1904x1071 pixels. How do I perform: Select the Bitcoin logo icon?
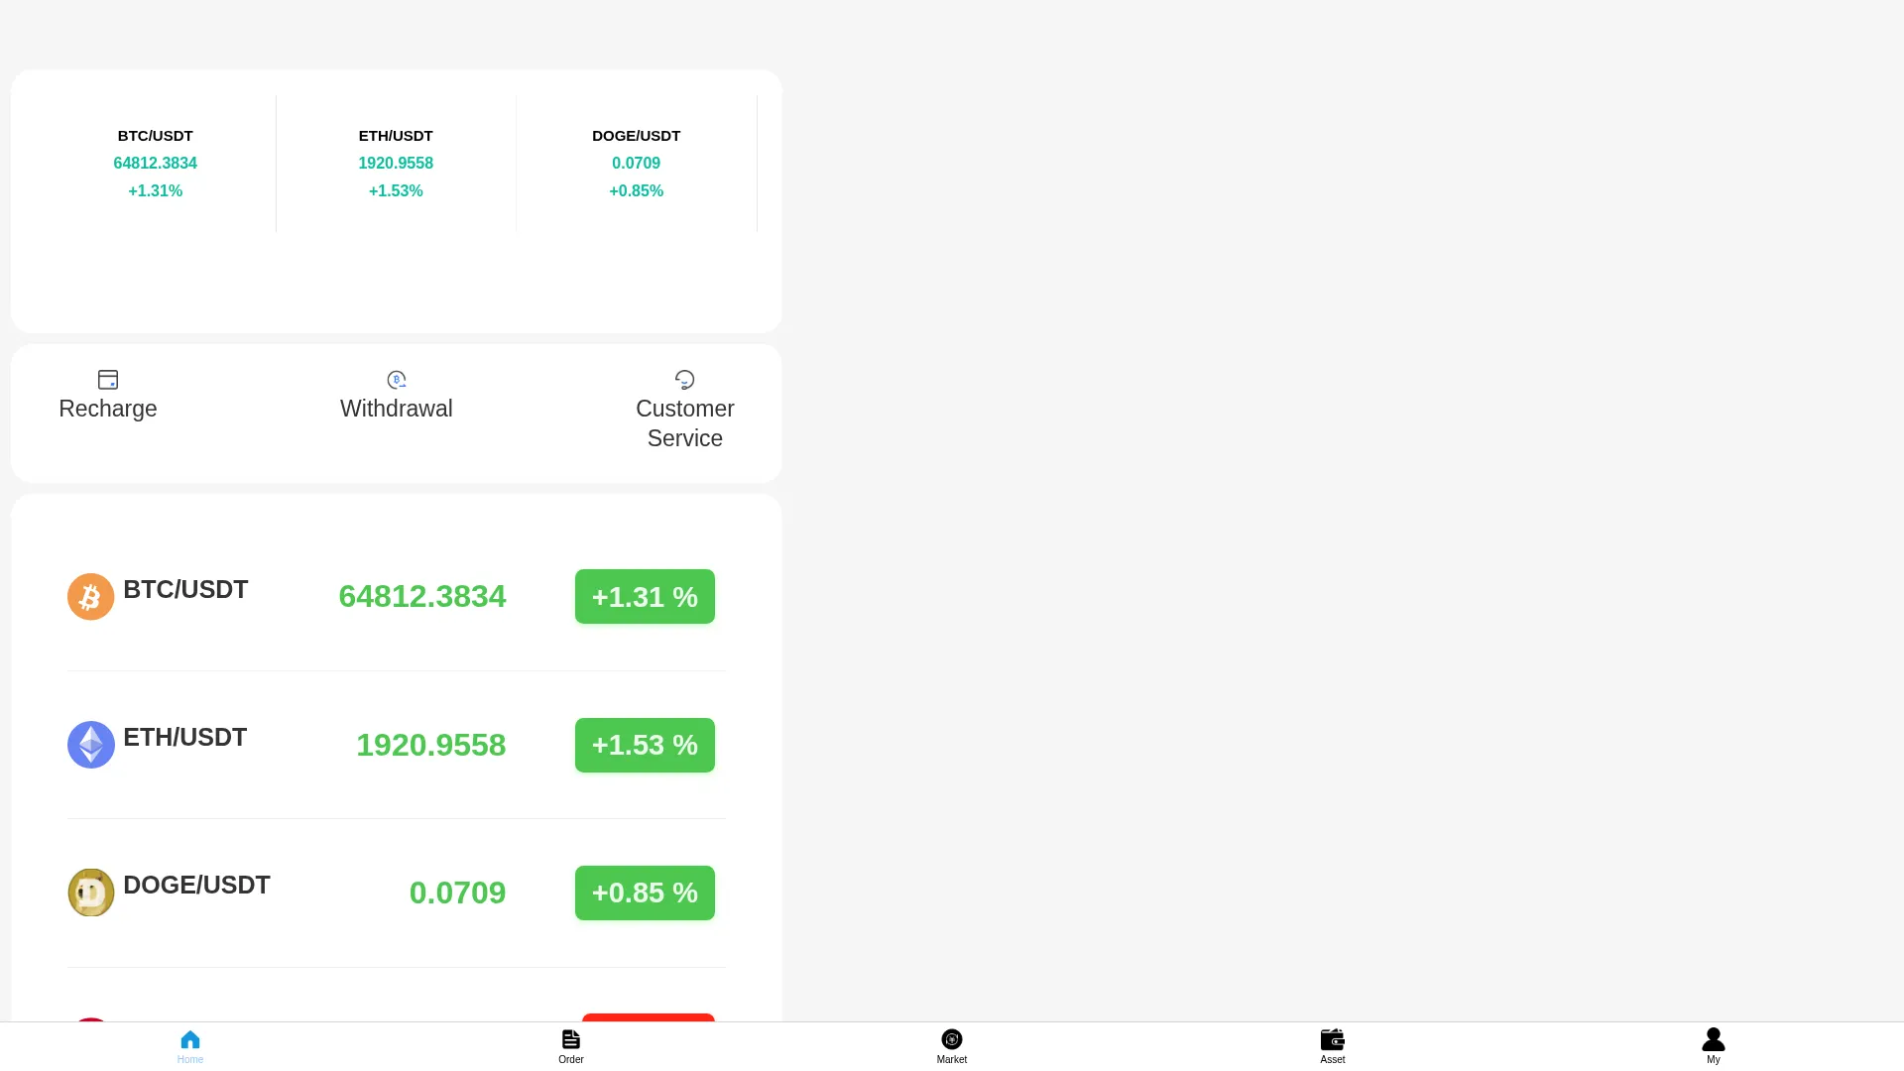pos(90,597)
